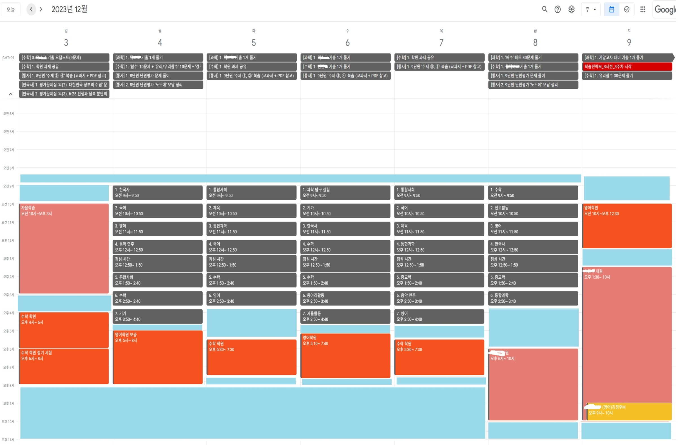
Task: Open Tuesday [통사] 9단원 주제 ①, ② 복습
Action: [252, 76]
